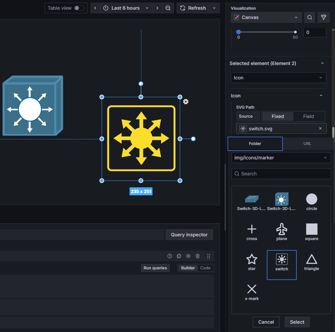
Task: Pick the plane marker icon
Action: point(281,232)
